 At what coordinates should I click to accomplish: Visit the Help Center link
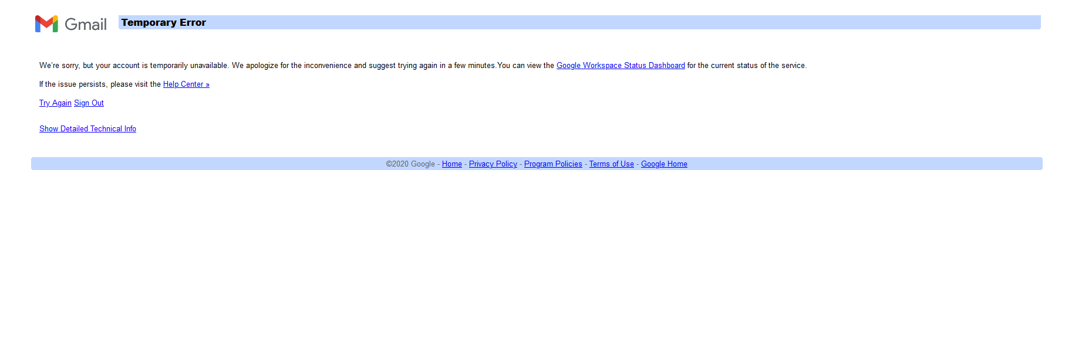(x=186, y=84)
